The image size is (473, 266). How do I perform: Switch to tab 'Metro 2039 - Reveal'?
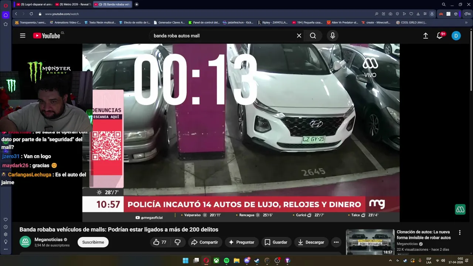73,4
